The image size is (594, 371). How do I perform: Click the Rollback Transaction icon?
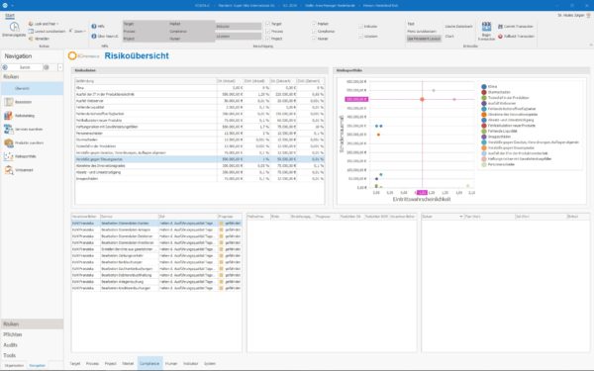coord(500,37)
